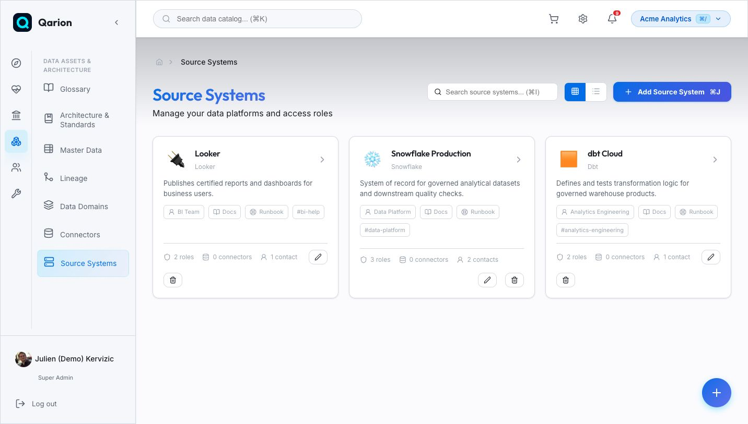Switch to grid view
The image size is (748, 424).
point(575,92)
